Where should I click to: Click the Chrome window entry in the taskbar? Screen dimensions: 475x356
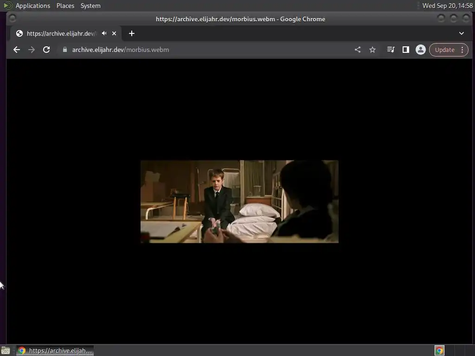[x=55, y=350]
